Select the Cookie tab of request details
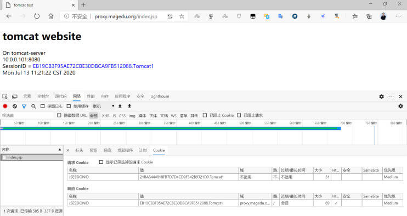 [159, 150]
